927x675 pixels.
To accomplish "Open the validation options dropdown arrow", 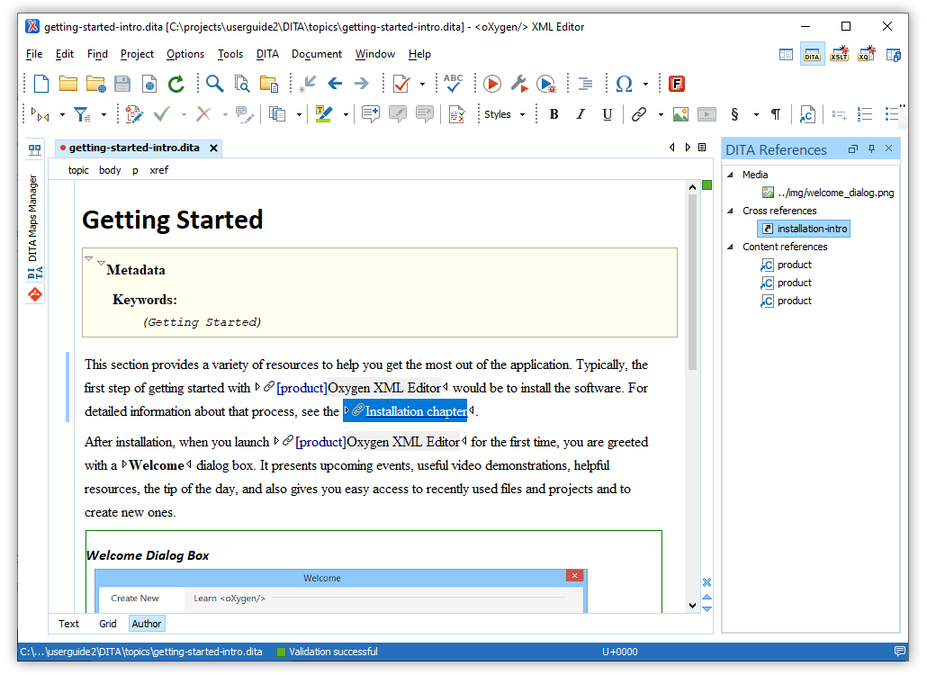I will pyautogui.click(x=422, y=84).
